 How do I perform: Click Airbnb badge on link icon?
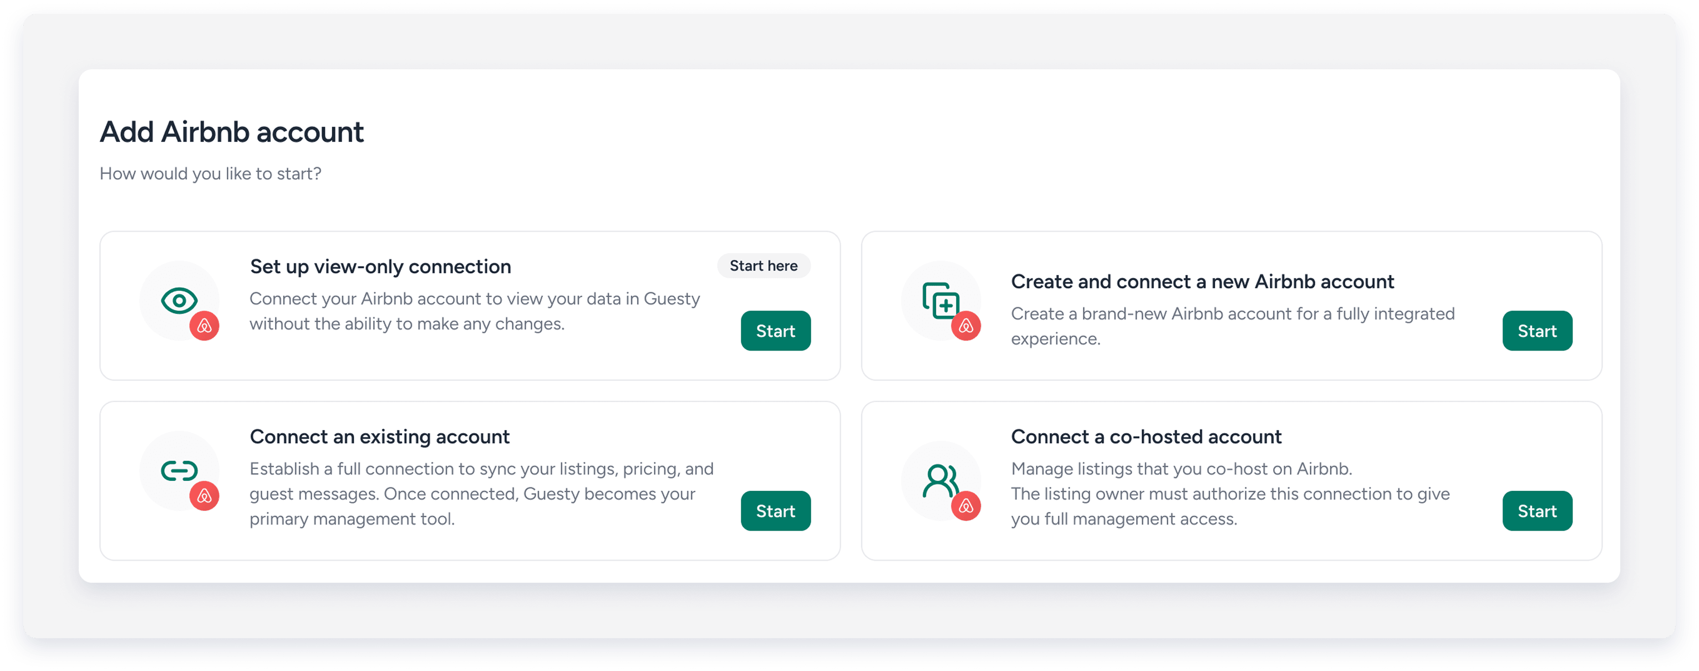click(205, 496)
